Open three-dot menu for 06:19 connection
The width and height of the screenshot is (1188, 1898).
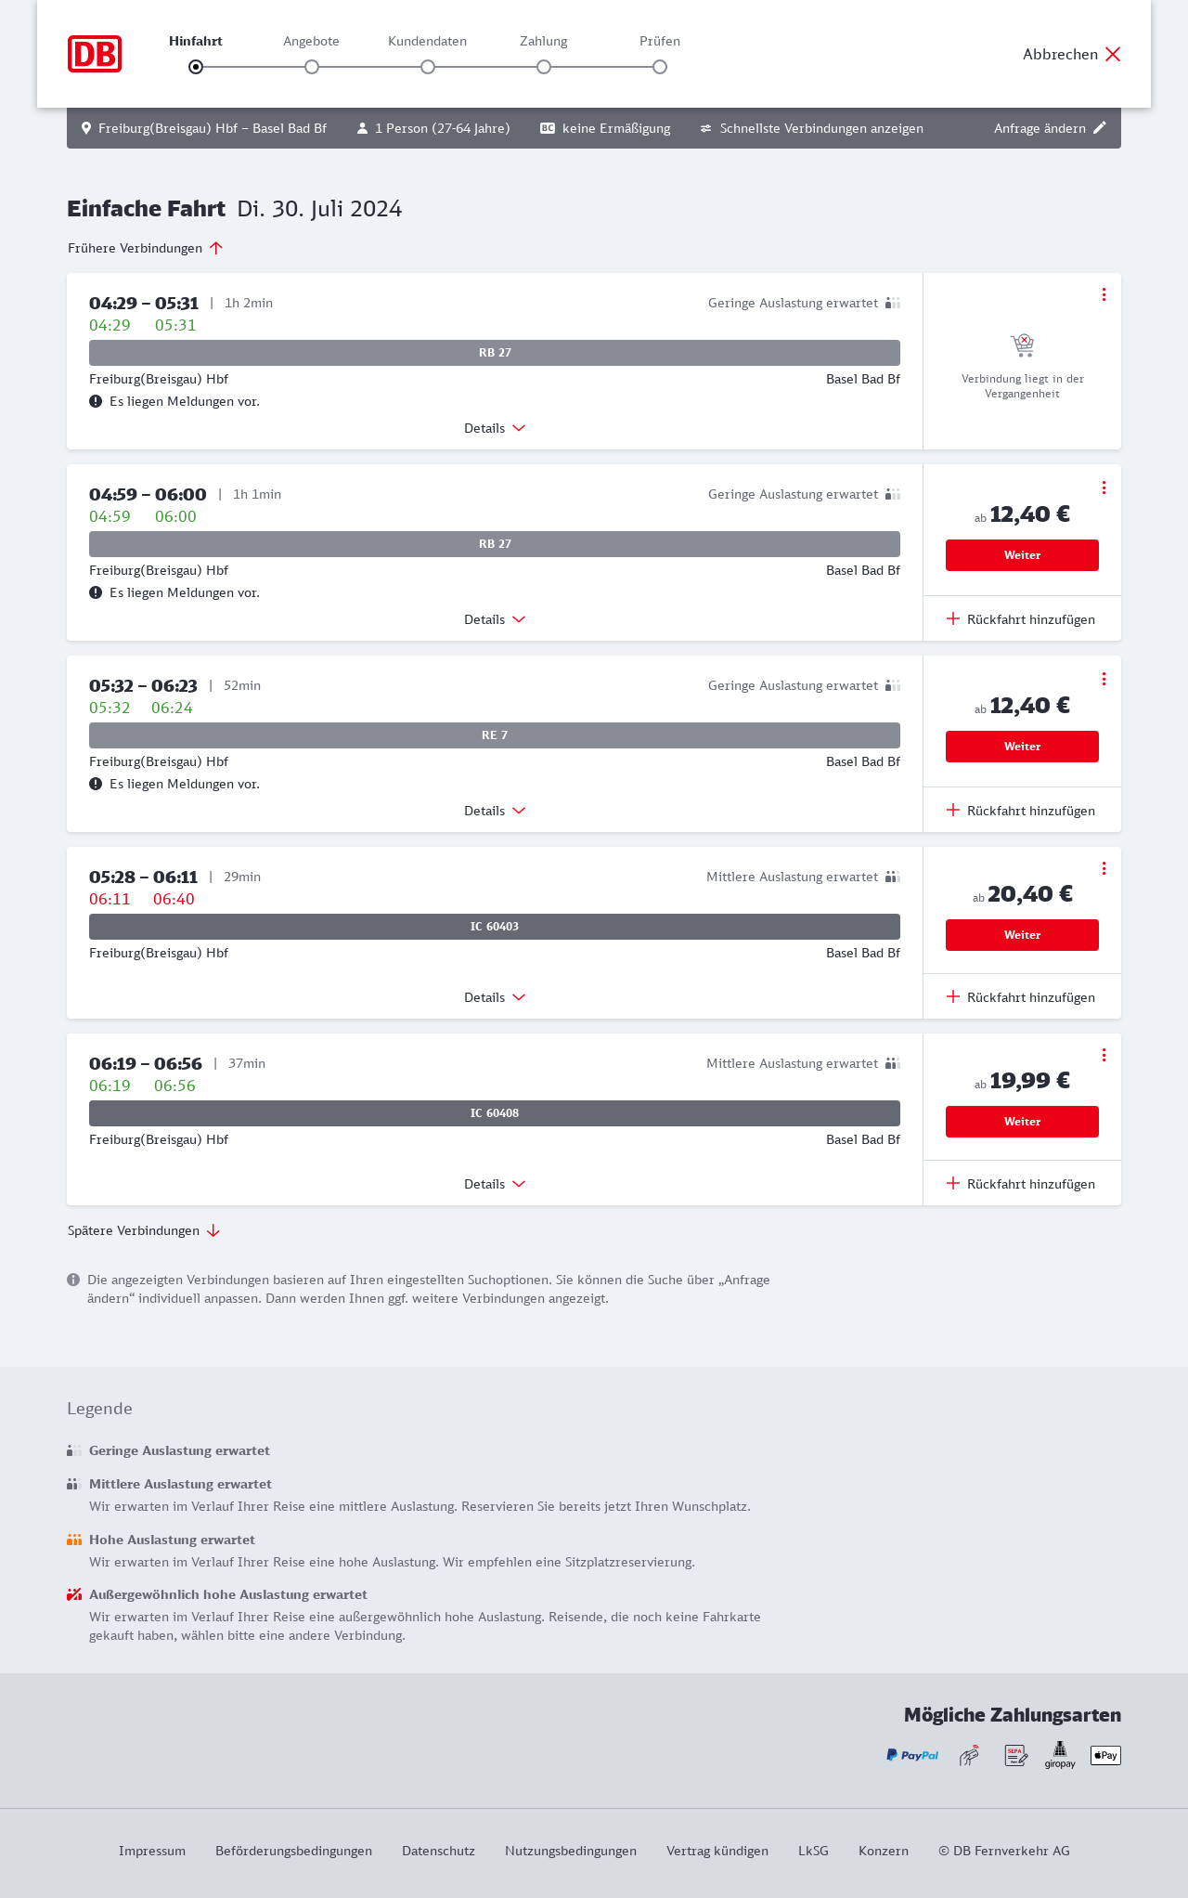[1104, 1055]
